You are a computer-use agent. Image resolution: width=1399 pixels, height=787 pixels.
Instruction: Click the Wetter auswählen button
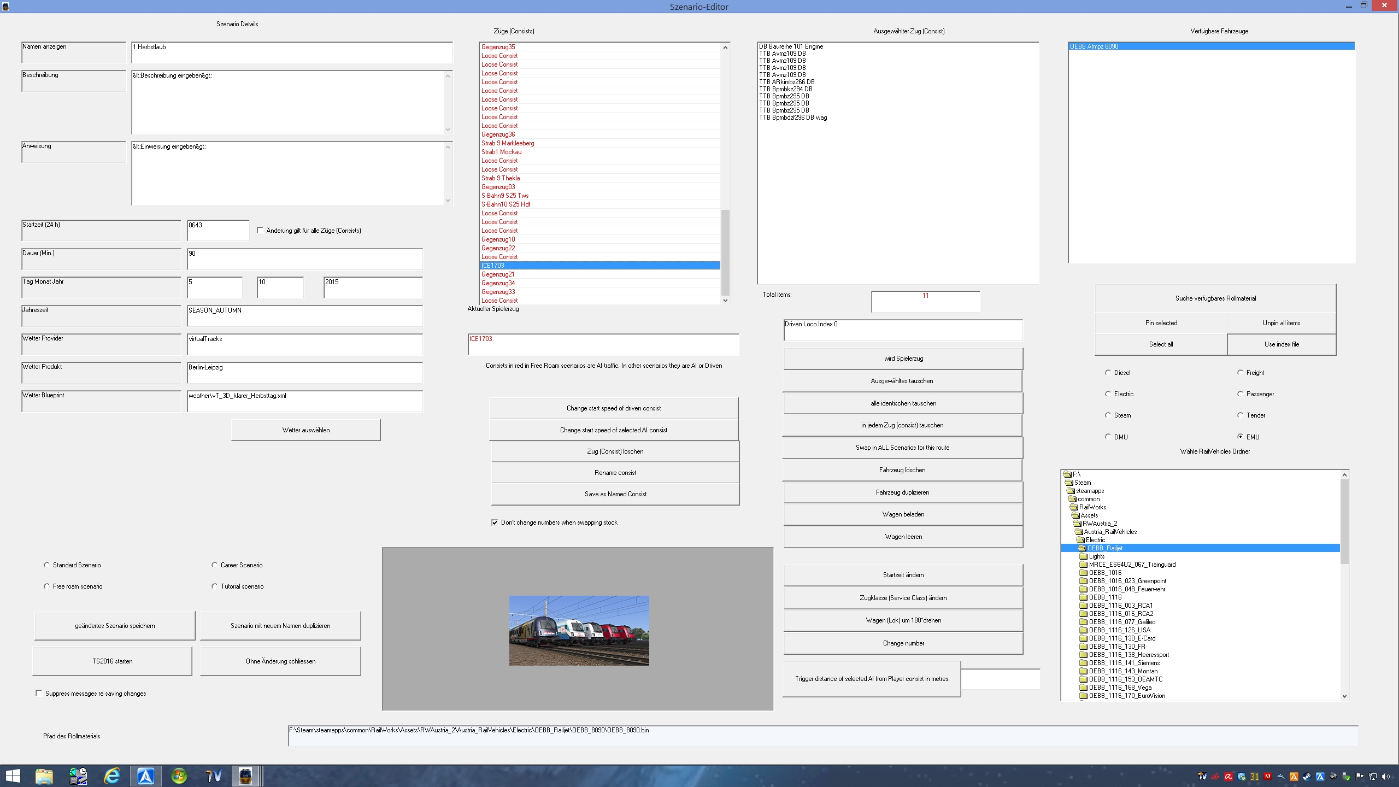pos(305,430)
